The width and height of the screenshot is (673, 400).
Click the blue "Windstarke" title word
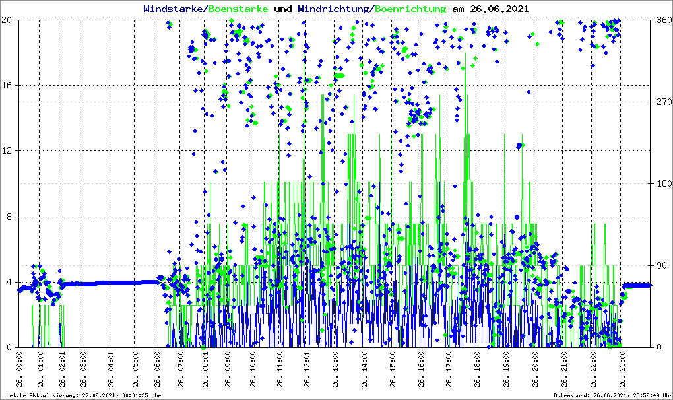pos(173,9)
